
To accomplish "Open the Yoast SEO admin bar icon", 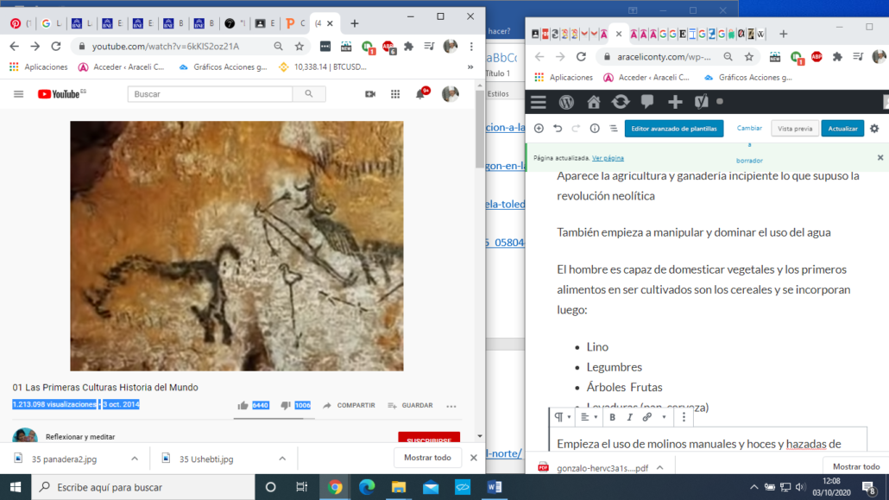I will coord(702,102).
